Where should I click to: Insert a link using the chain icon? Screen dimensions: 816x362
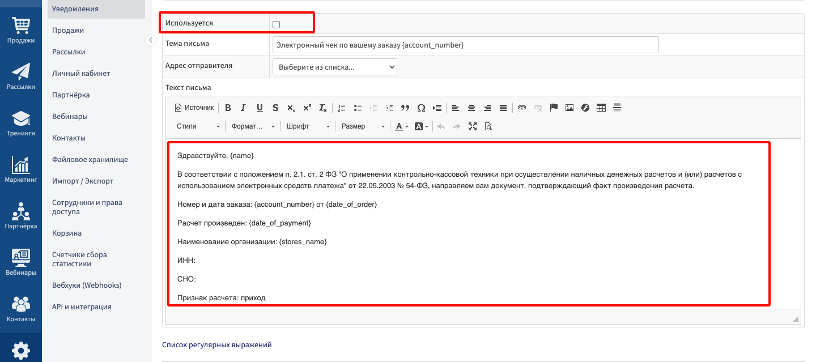[522, 108]
